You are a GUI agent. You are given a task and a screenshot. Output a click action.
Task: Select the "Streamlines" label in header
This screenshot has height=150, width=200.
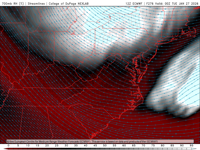36,3
